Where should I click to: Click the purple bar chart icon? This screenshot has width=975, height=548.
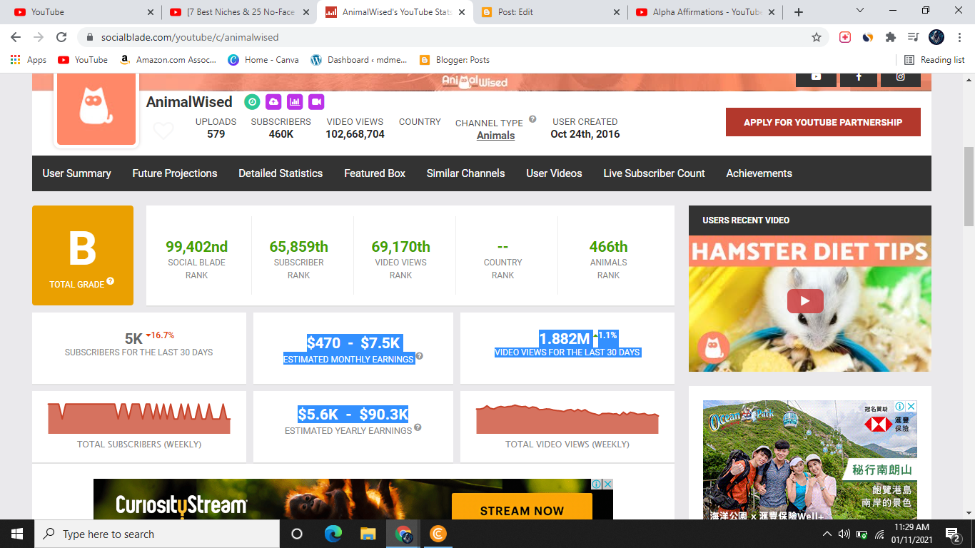coord(295,101)
